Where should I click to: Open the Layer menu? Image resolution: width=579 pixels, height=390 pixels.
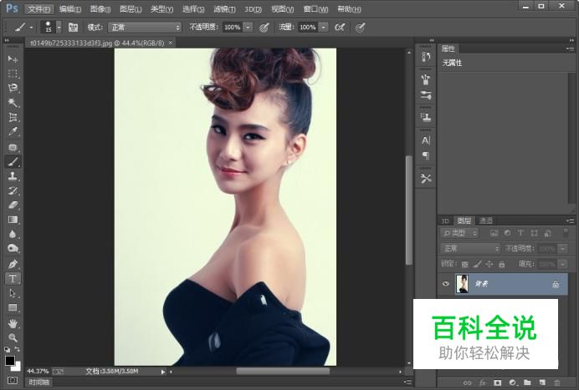pos(131,9)
